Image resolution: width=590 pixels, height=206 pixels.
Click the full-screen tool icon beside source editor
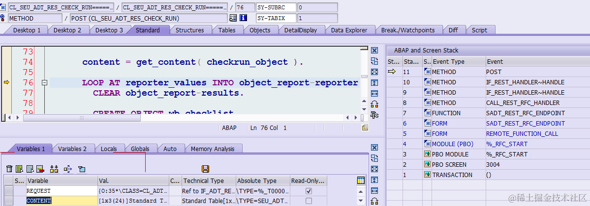(374, 72)
